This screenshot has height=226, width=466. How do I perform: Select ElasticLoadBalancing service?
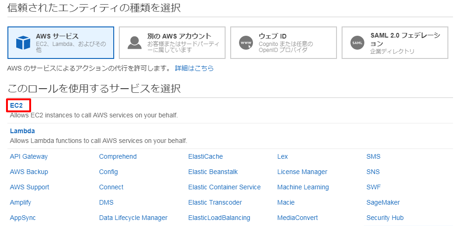[x=220, y=218]
